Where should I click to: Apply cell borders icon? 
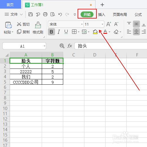(74, 32)
